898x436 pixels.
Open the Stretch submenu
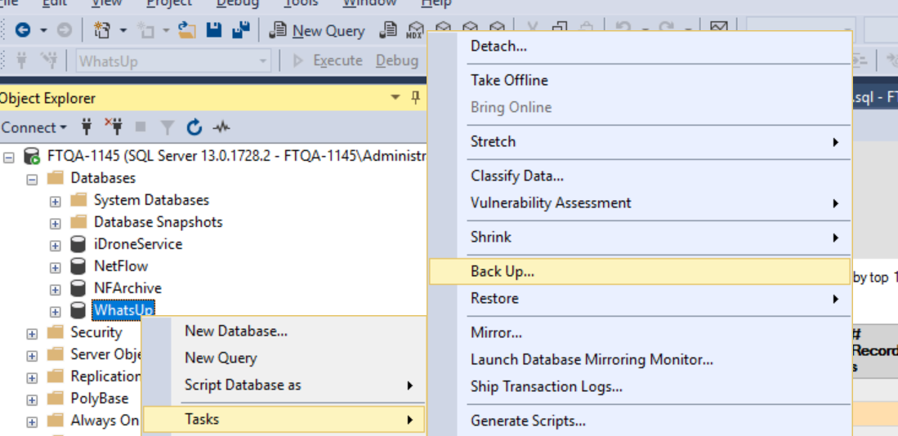(x=640, y=141)
